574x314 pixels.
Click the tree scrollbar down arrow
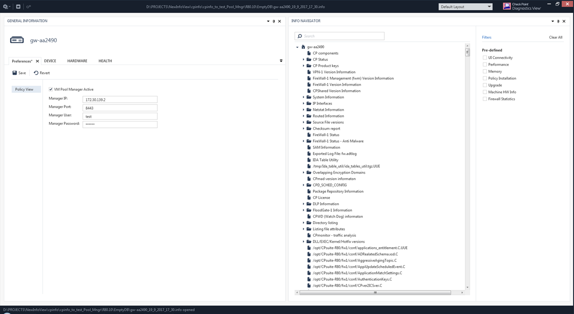tap(467, 287)
